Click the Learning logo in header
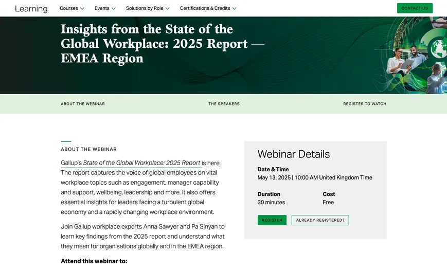 (x=31, y=9)
